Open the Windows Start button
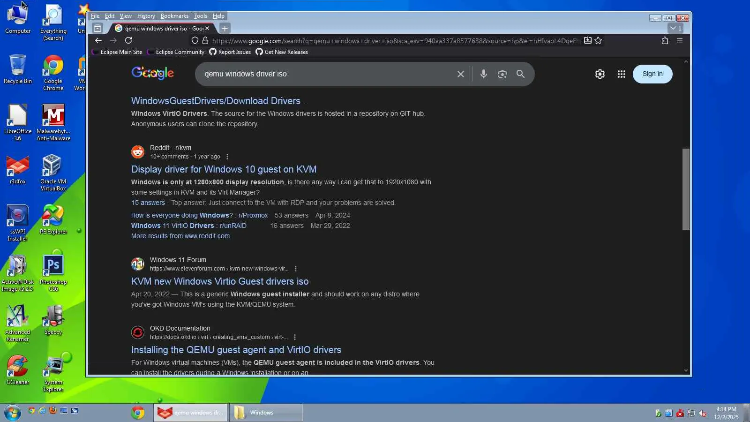The image size is (750, 422). coord(13,413)
